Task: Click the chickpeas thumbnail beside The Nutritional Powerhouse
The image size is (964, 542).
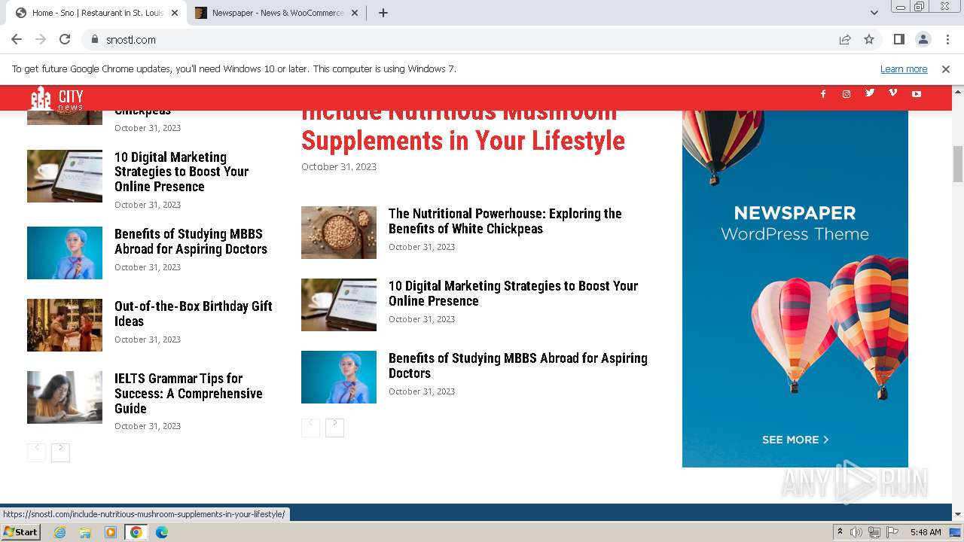Action: pos(339,233)
